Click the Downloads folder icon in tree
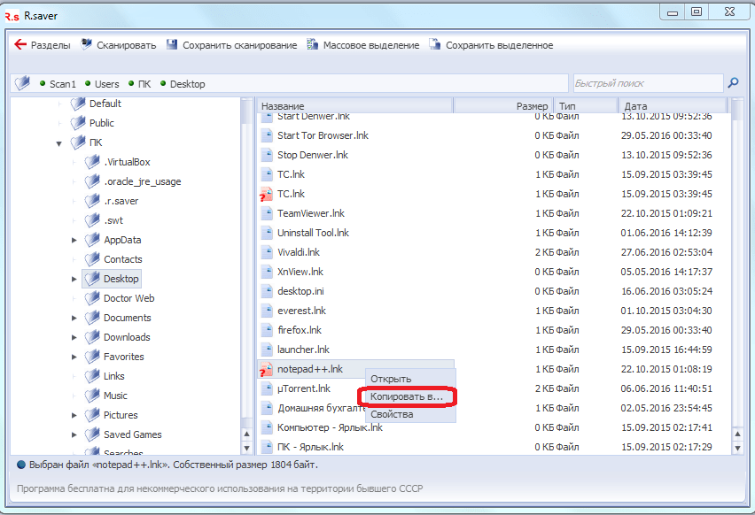Screen dimensions: 755x515 (x=92, y=337)
